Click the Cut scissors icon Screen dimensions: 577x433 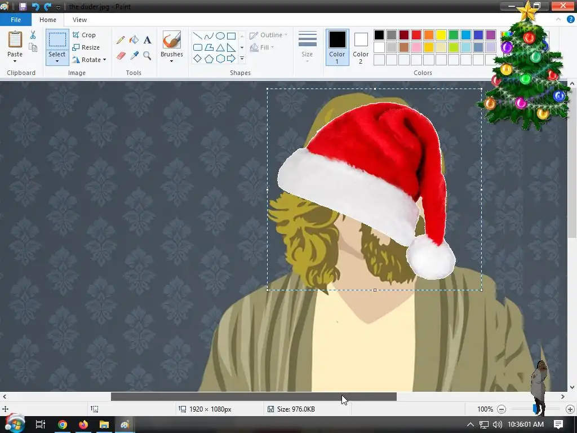[x=33, y=35]
